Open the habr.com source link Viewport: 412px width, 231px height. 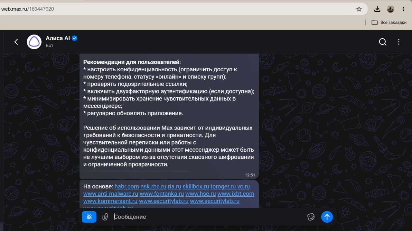pos(127,186)
